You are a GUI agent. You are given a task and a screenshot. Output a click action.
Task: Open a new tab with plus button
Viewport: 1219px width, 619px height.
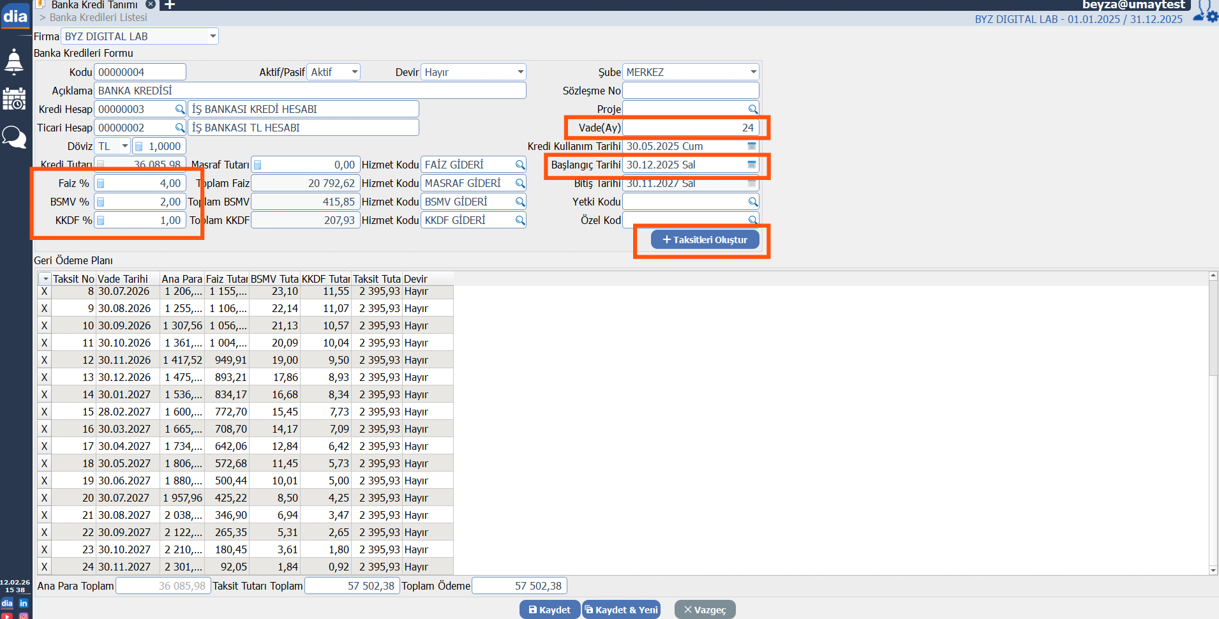click(170, 5)
